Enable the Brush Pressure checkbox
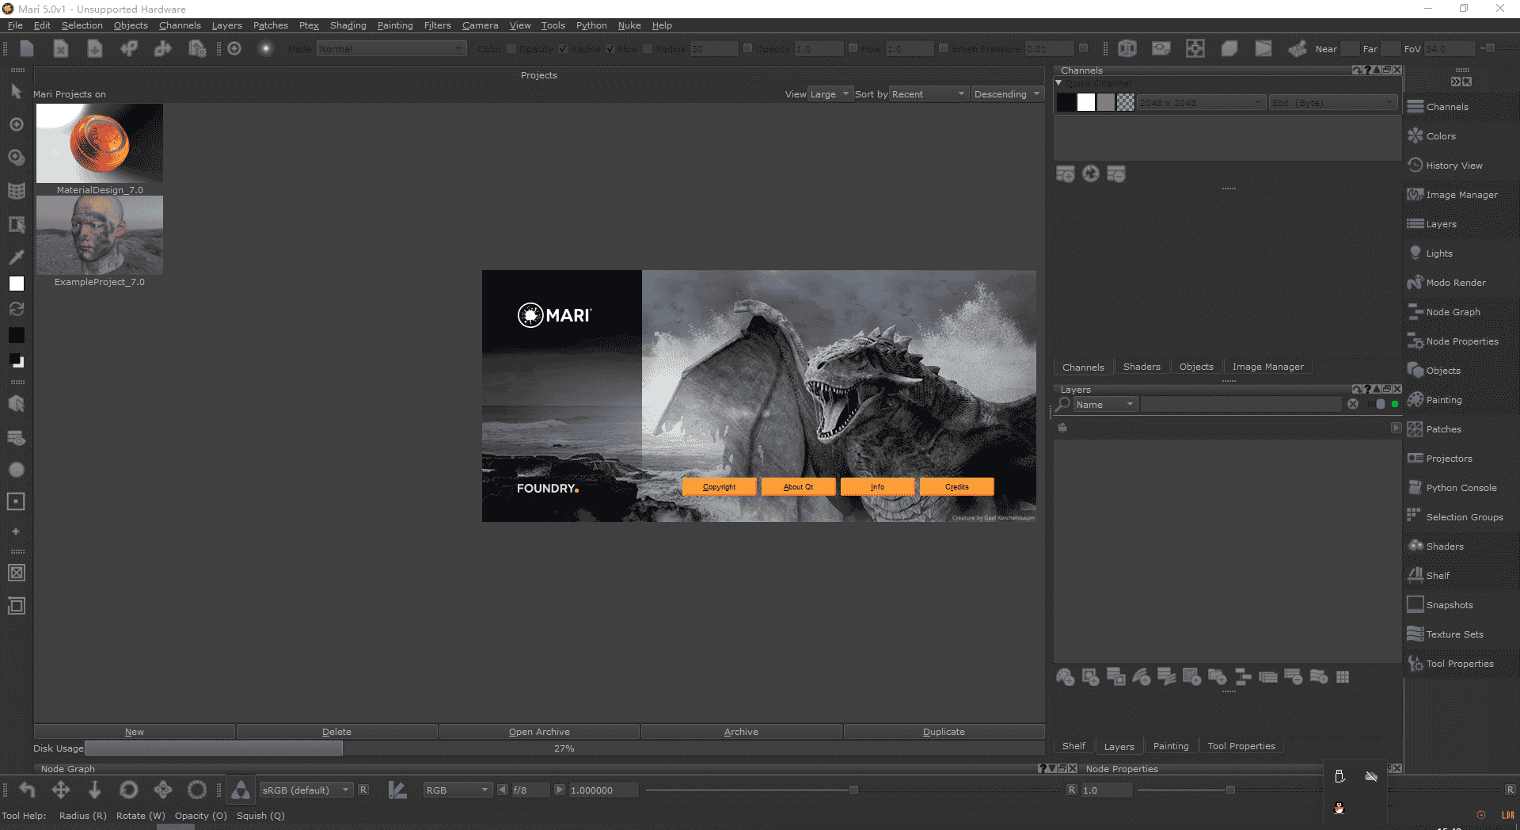Viewport: 1520px width, 830px height. point(943,49)
